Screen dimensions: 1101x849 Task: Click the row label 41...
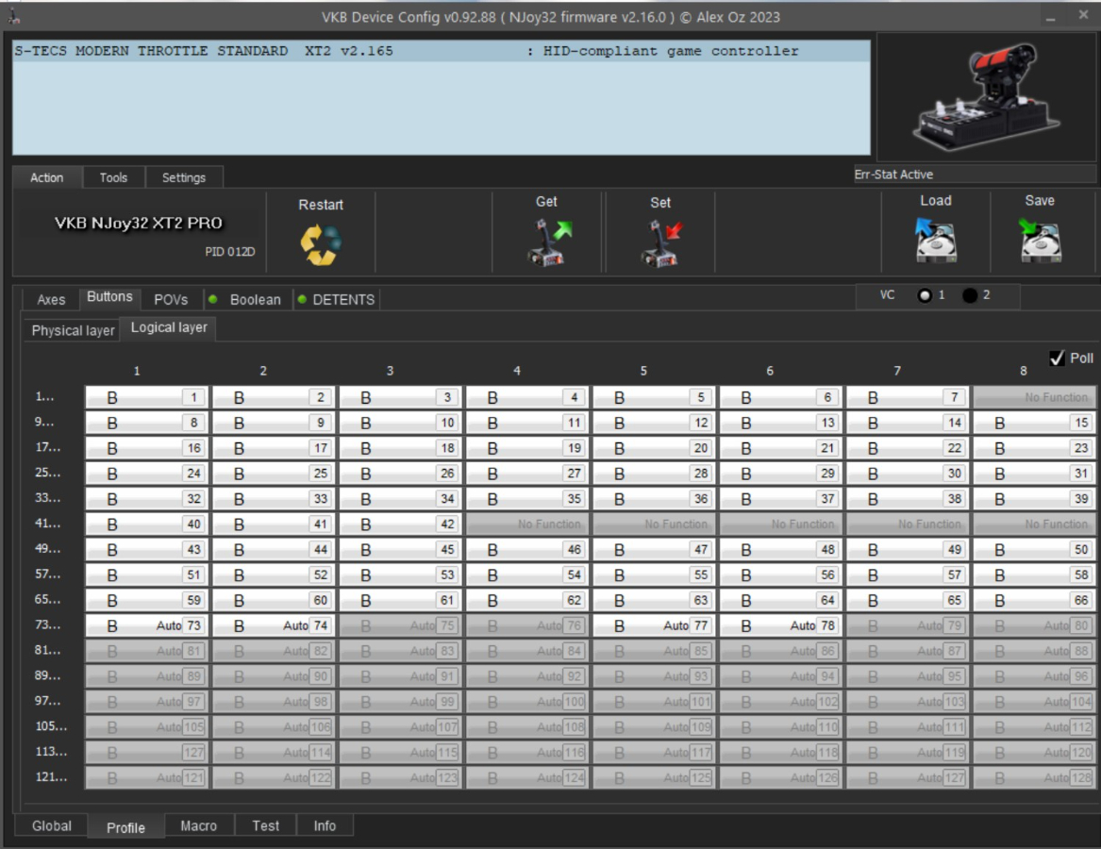click(x=48, y=524)
